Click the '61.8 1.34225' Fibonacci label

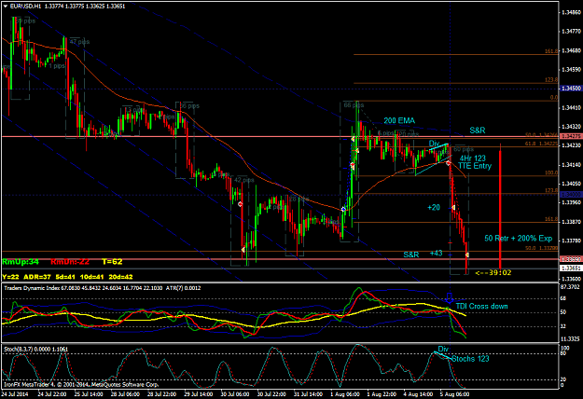coord(541,144)
